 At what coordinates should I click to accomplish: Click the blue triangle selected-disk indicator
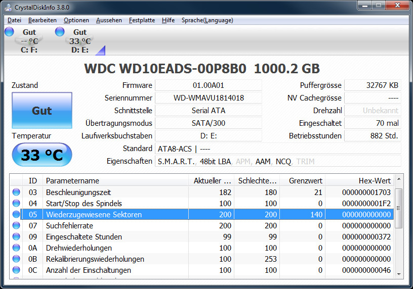click(101, 51)
